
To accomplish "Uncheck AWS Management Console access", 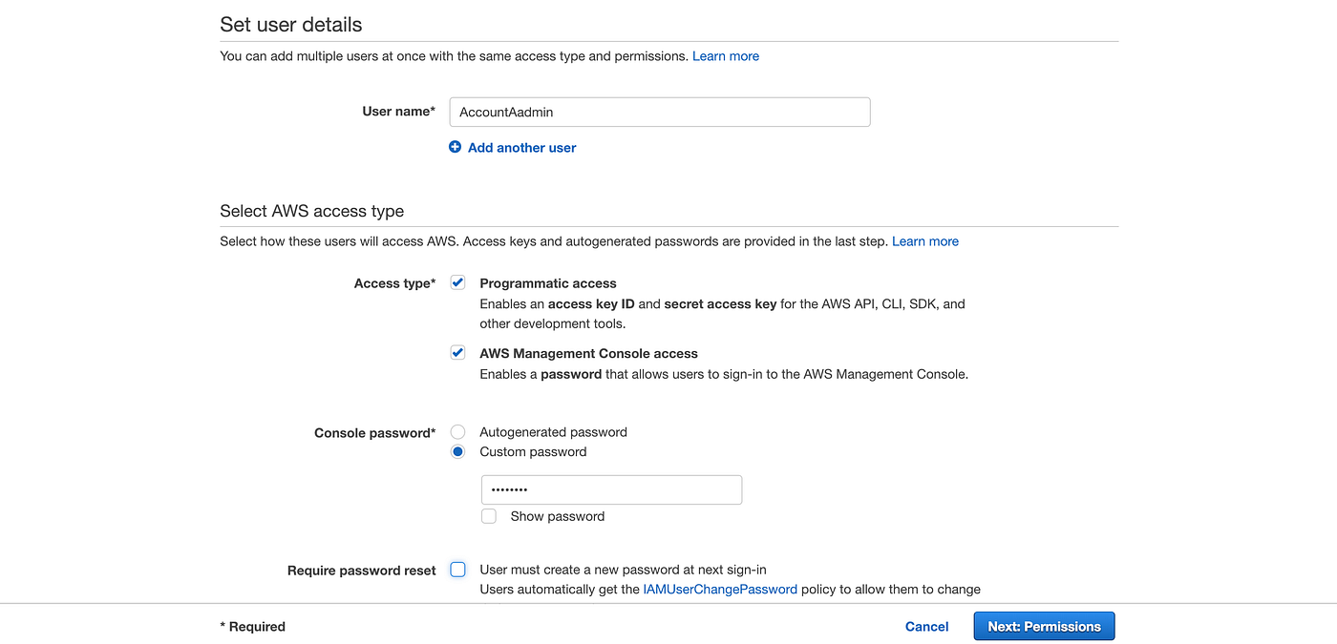I will (x=457, y=352).
